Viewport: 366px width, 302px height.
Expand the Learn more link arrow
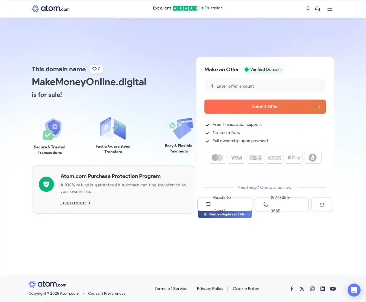pos(89,203)
